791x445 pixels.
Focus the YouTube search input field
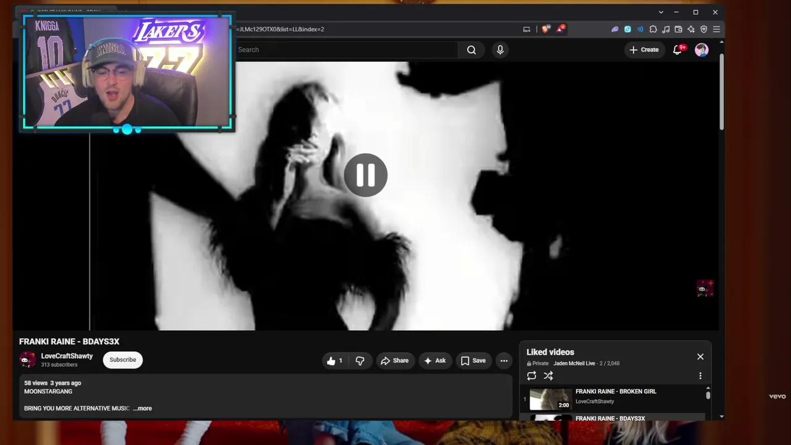[346, 49]
